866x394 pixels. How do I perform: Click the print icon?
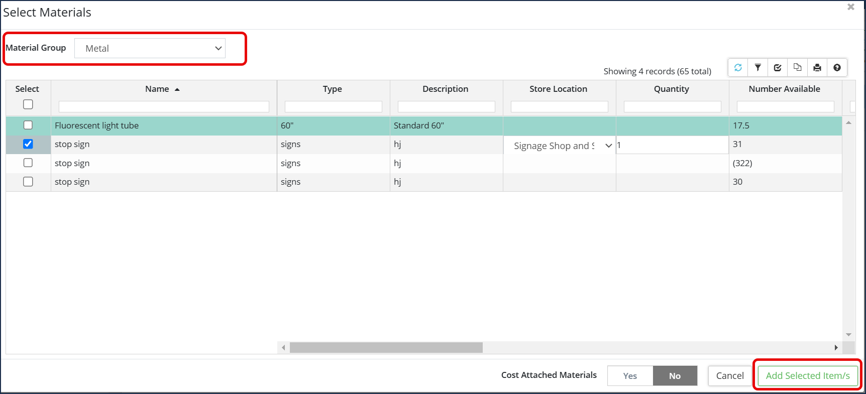817,68
